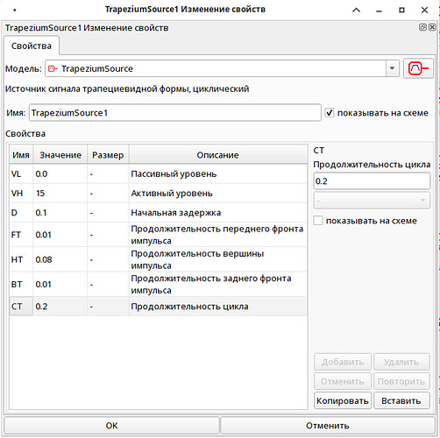440x438 pixels.
Task: Select the HT property row name
Action: pos(21,259)
